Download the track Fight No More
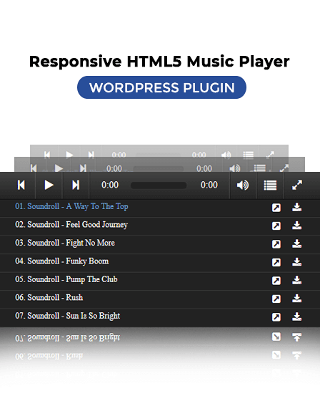Image resolution: width=320 pixels, height=401 pixels. point(296,243)
